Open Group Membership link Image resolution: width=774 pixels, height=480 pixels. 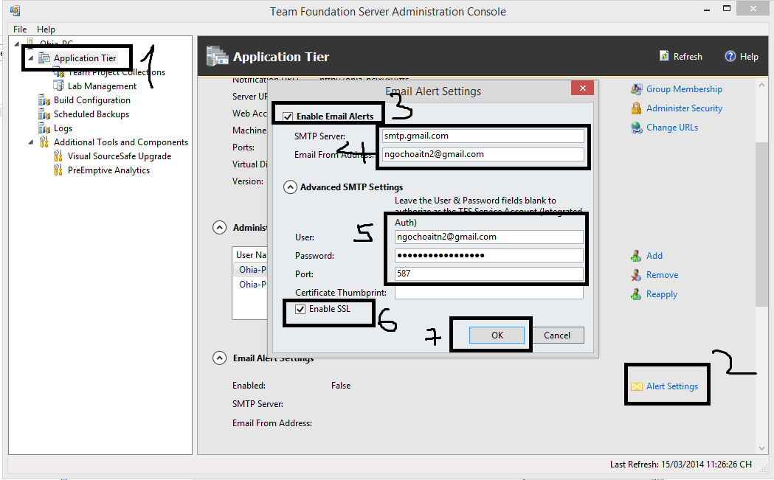coord(684,89)
